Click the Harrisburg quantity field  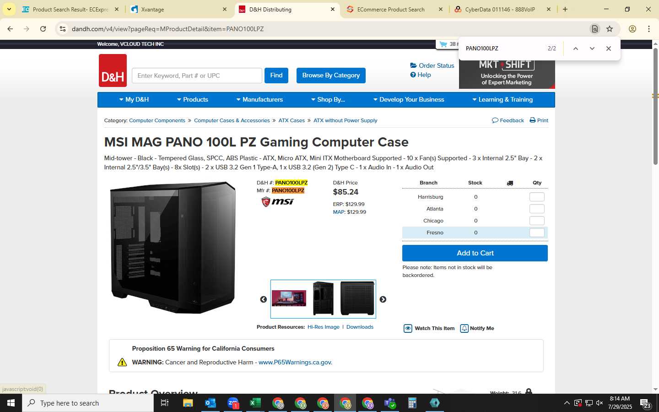coord(537,197)
